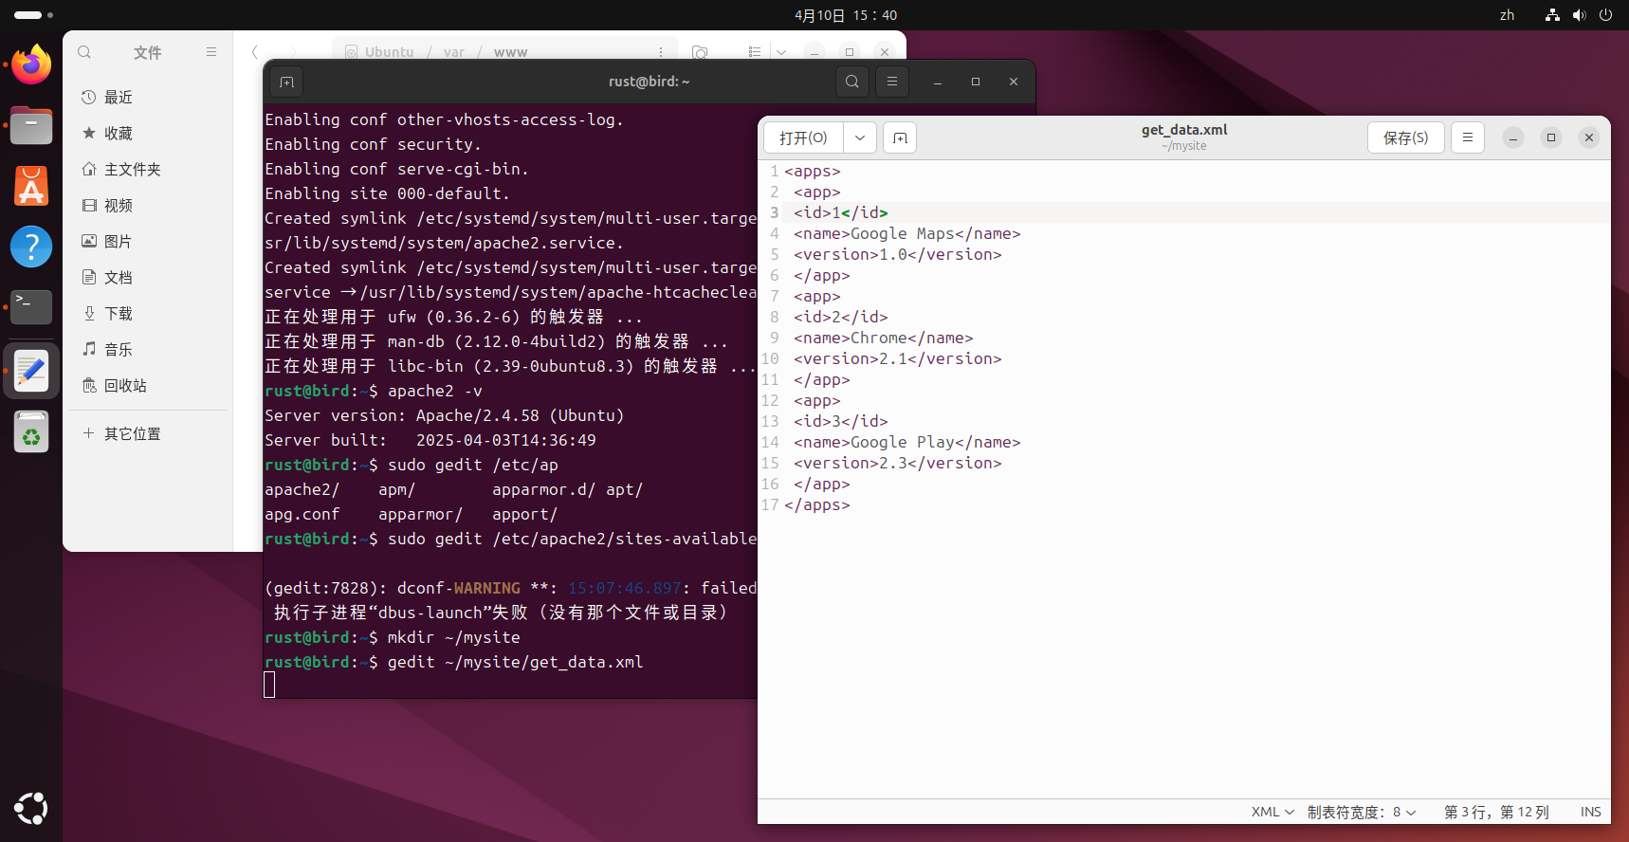This screenshot has height=842, width=1629.
Task: Open 音乐 in the Files sidebar
Action: [x=150, y=350]
